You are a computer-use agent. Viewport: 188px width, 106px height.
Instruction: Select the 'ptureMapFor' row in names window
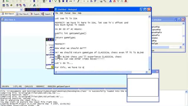pos(157,32)
